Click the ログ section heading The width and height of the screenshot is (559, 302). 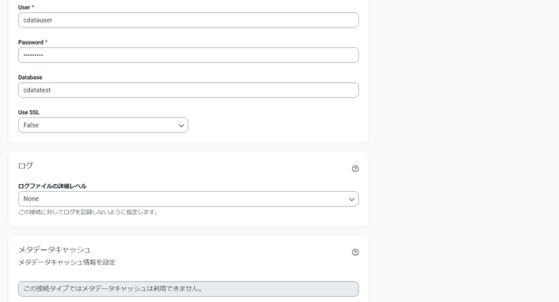[25, 166]
